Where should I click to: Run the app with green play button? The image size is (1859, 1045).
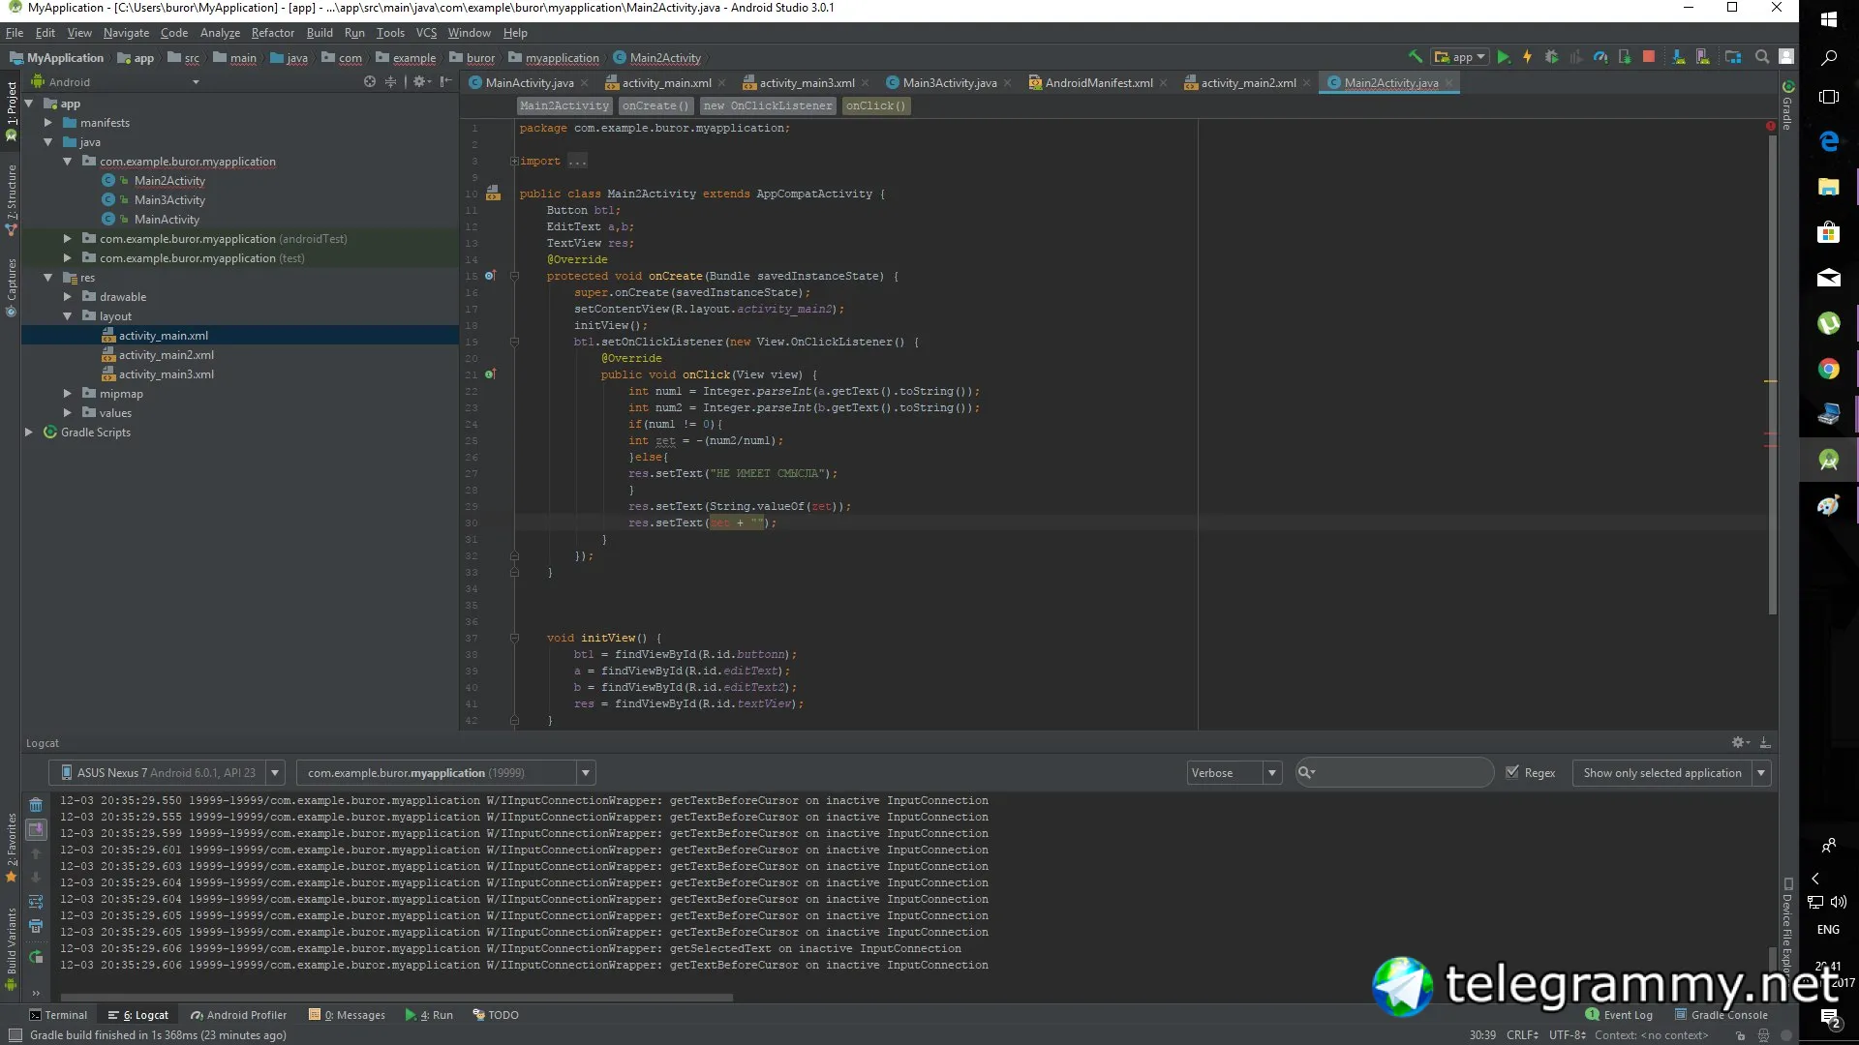click(1503, 57)
